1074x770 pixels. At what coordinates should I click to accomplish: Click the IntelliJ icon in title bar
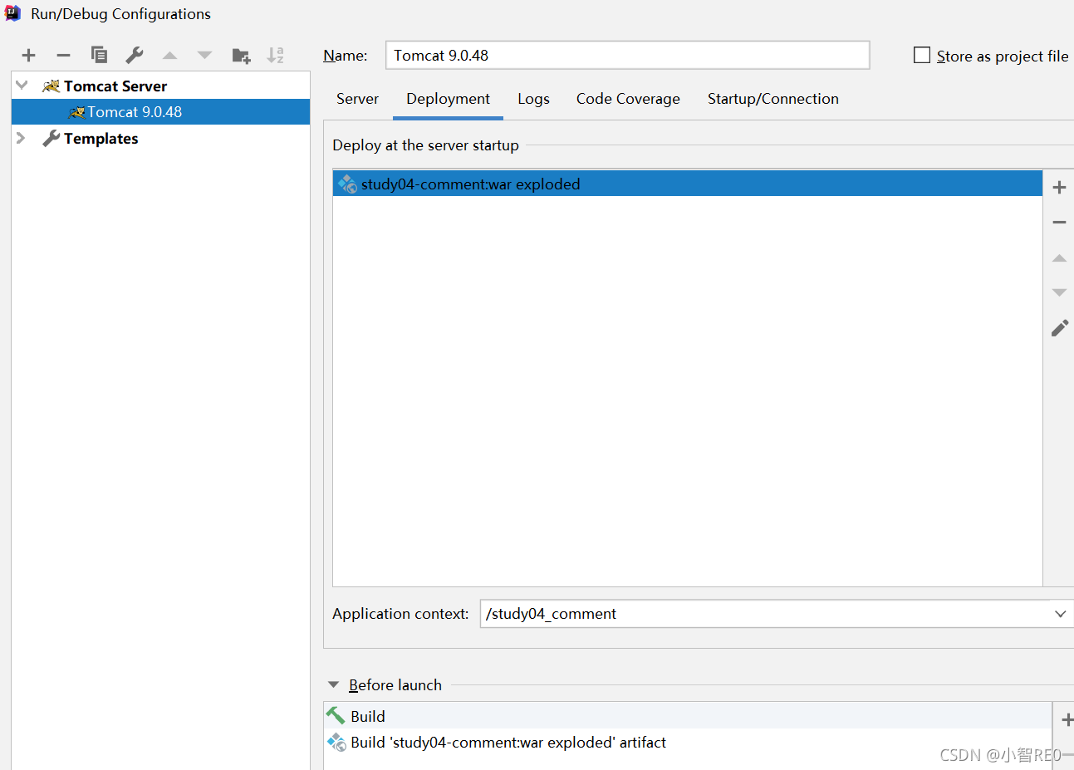[12, 13]
